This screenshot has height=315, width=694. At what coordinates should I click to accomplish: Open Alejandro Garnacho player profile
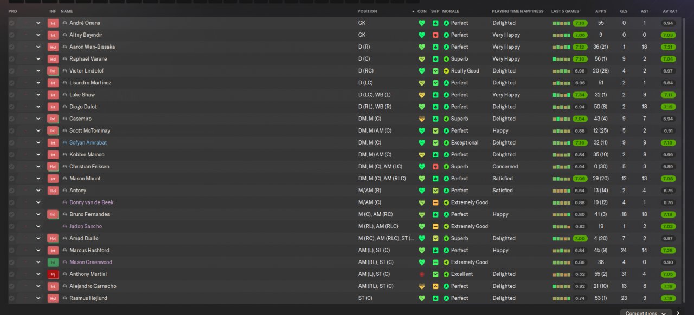[93, 286]
